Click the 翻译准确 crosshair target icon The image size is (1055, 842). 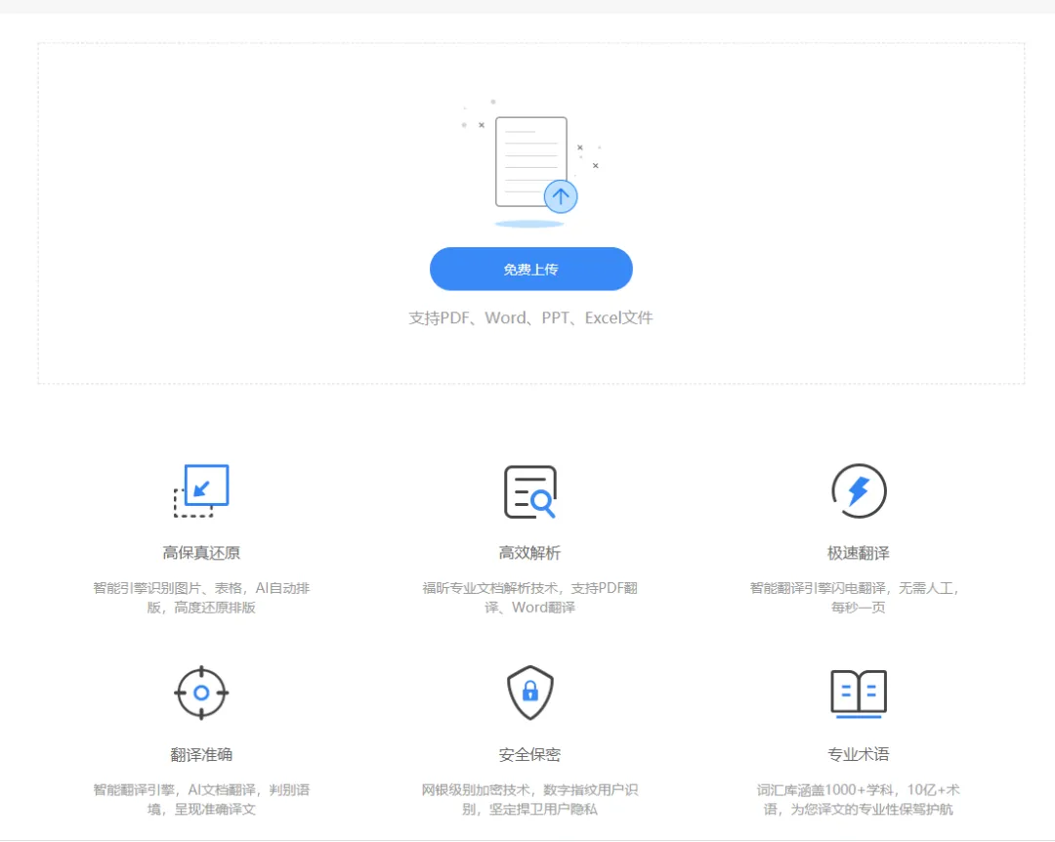click(x=201, y=693)
